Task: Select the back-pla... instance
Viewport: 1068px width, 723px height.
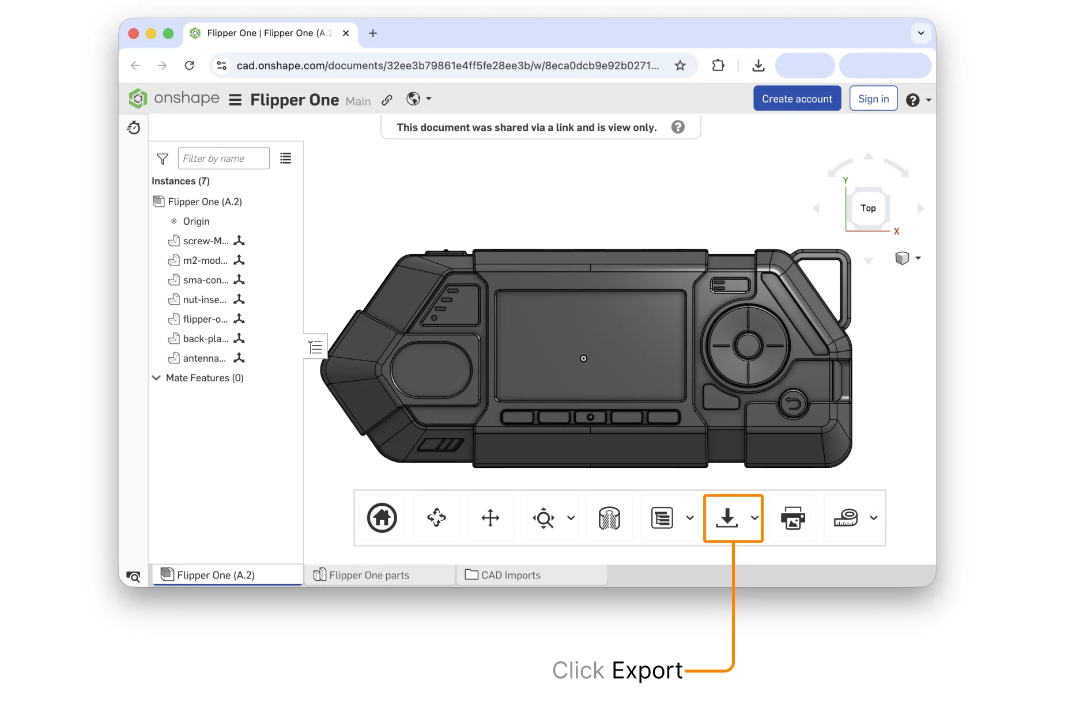Action: (206, 339)
